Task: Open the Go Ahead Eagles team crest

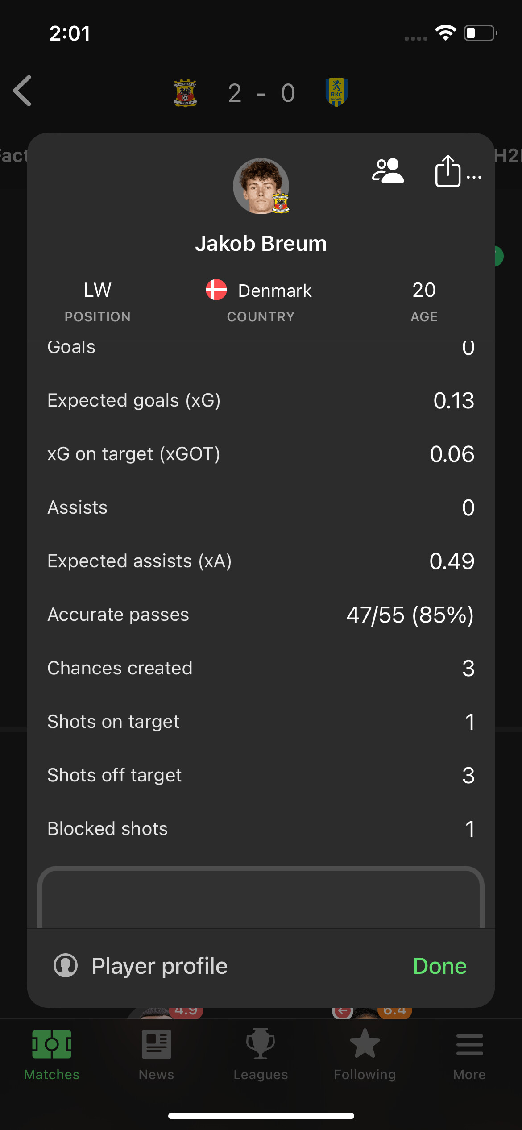Action: 185,93
